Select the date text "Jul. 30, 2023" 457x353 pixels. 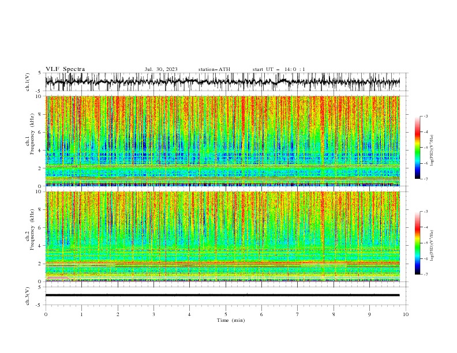161,69
